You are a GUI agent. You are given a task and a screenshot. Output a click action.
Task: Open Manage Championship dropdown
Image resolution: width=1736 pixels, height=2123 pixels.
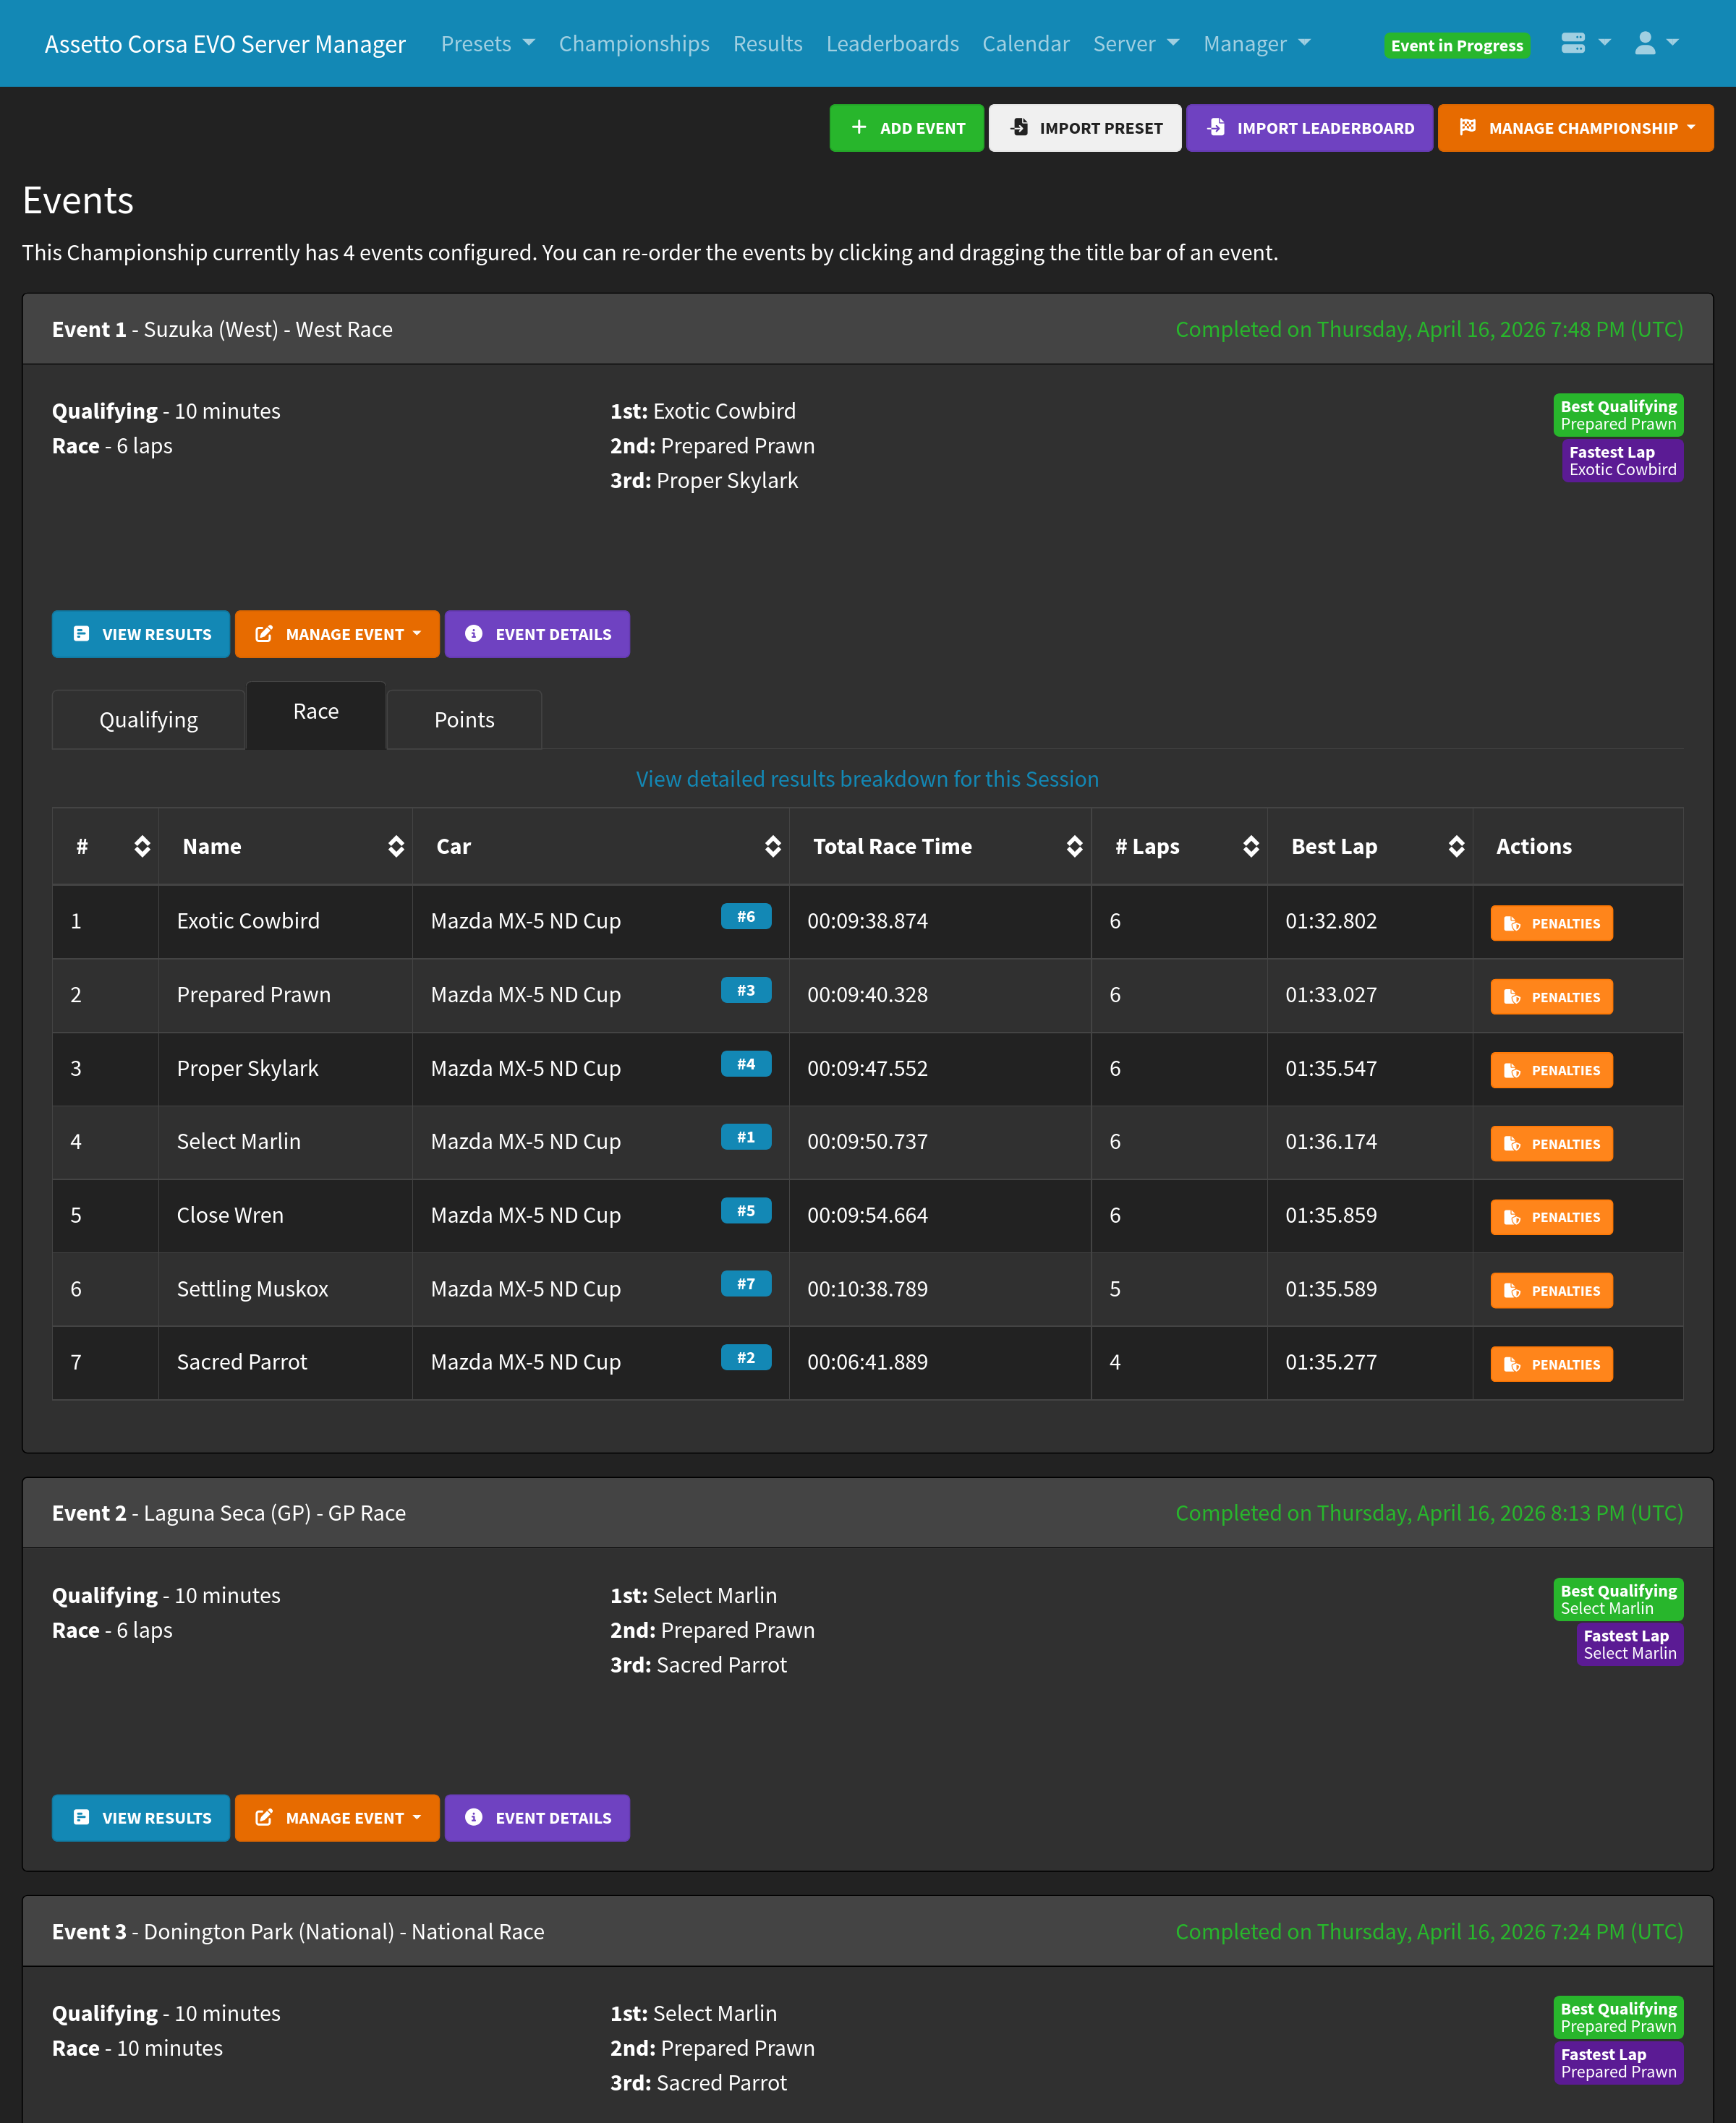pos(1575,128)
